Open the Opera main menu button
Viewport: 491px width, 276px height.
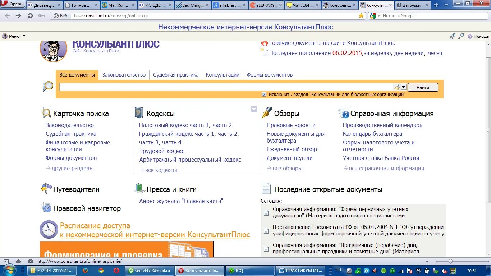click(13, 4)
